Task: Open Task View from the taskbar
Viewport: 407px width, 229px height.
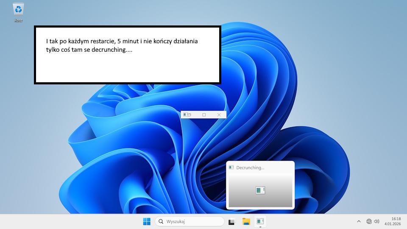Action: [232, 221]
